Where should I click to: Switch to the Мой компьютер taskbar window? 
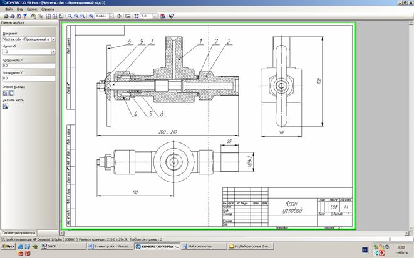coord(202,246)
